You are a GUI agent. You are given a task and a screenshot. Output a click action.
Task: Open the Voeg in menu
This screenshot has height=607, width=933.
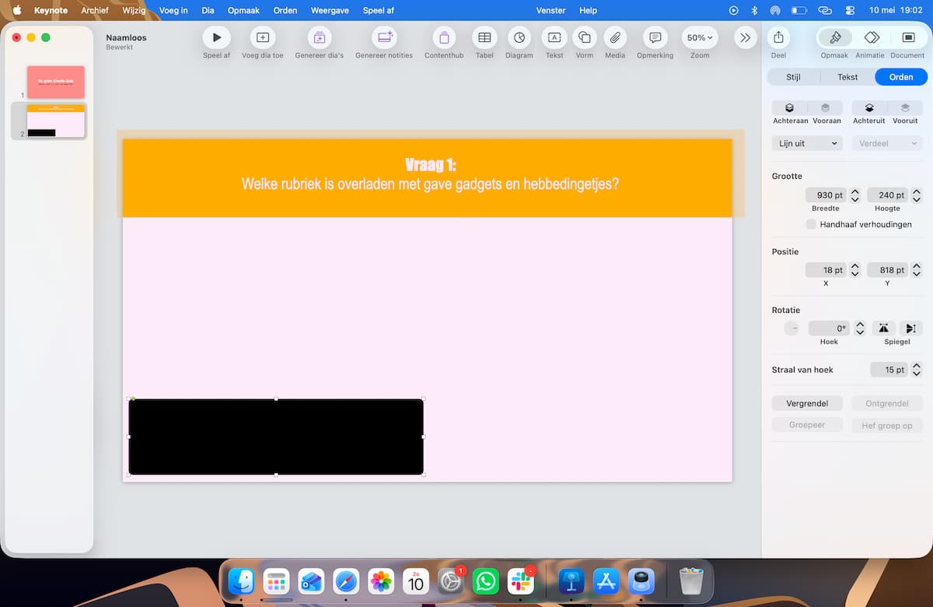173,10
